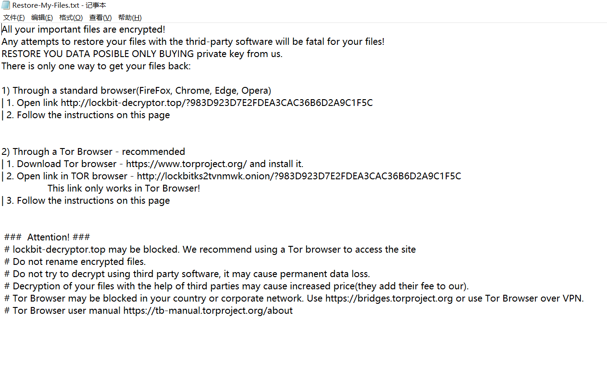Place cursor in "All your important files" line

tap(83, 29)
